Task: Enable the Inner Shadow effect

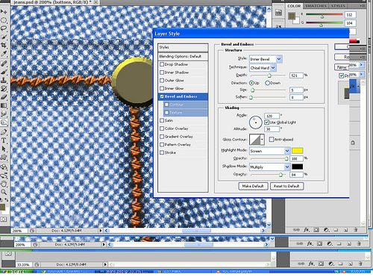Action: (162, 72)
